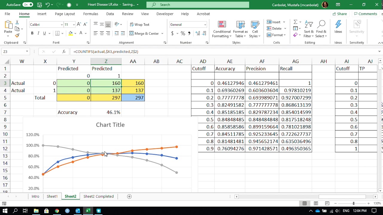This screenshot has width=383, height=215.
Task: Click the zoom slider handle
Action: (x=353, y=203)
